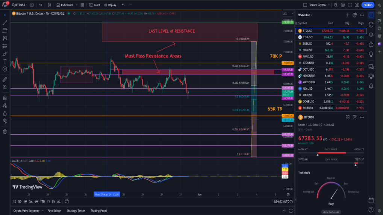Open quick search in top toolbar
383x215 pixels.
click(336, 5)
